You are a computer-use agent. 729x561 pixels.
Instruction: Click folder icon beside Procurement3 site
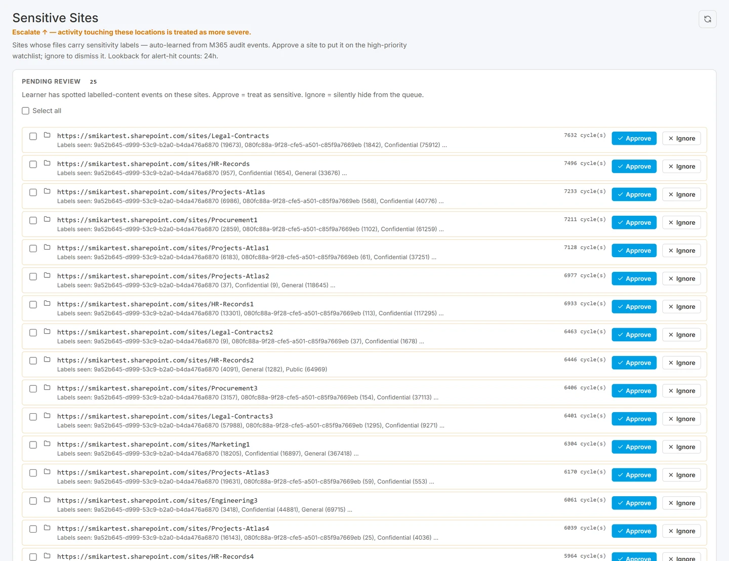click(x=47, y=387)
